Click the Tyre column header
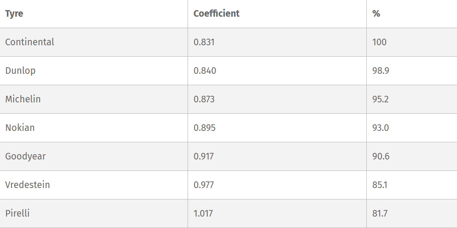The width and height of the screenshot is (457, 228). point(14,14)
